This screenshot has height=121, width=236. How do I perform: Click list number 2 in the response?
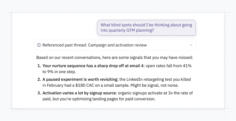39,80
